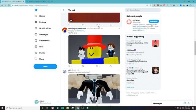Share the GIF tweet
This screenshot has height=110, width=196.
click(x=111, y=25)
